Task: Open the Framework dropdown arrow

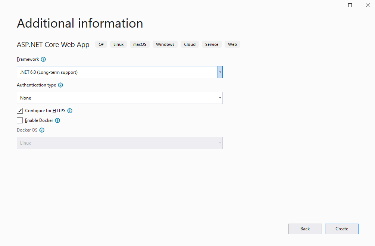Action: [220, 72]
